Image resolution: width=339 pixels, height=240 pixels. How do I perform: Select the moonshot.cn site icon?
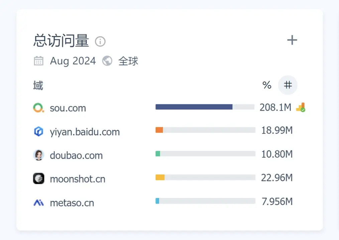tap(38, 178)
